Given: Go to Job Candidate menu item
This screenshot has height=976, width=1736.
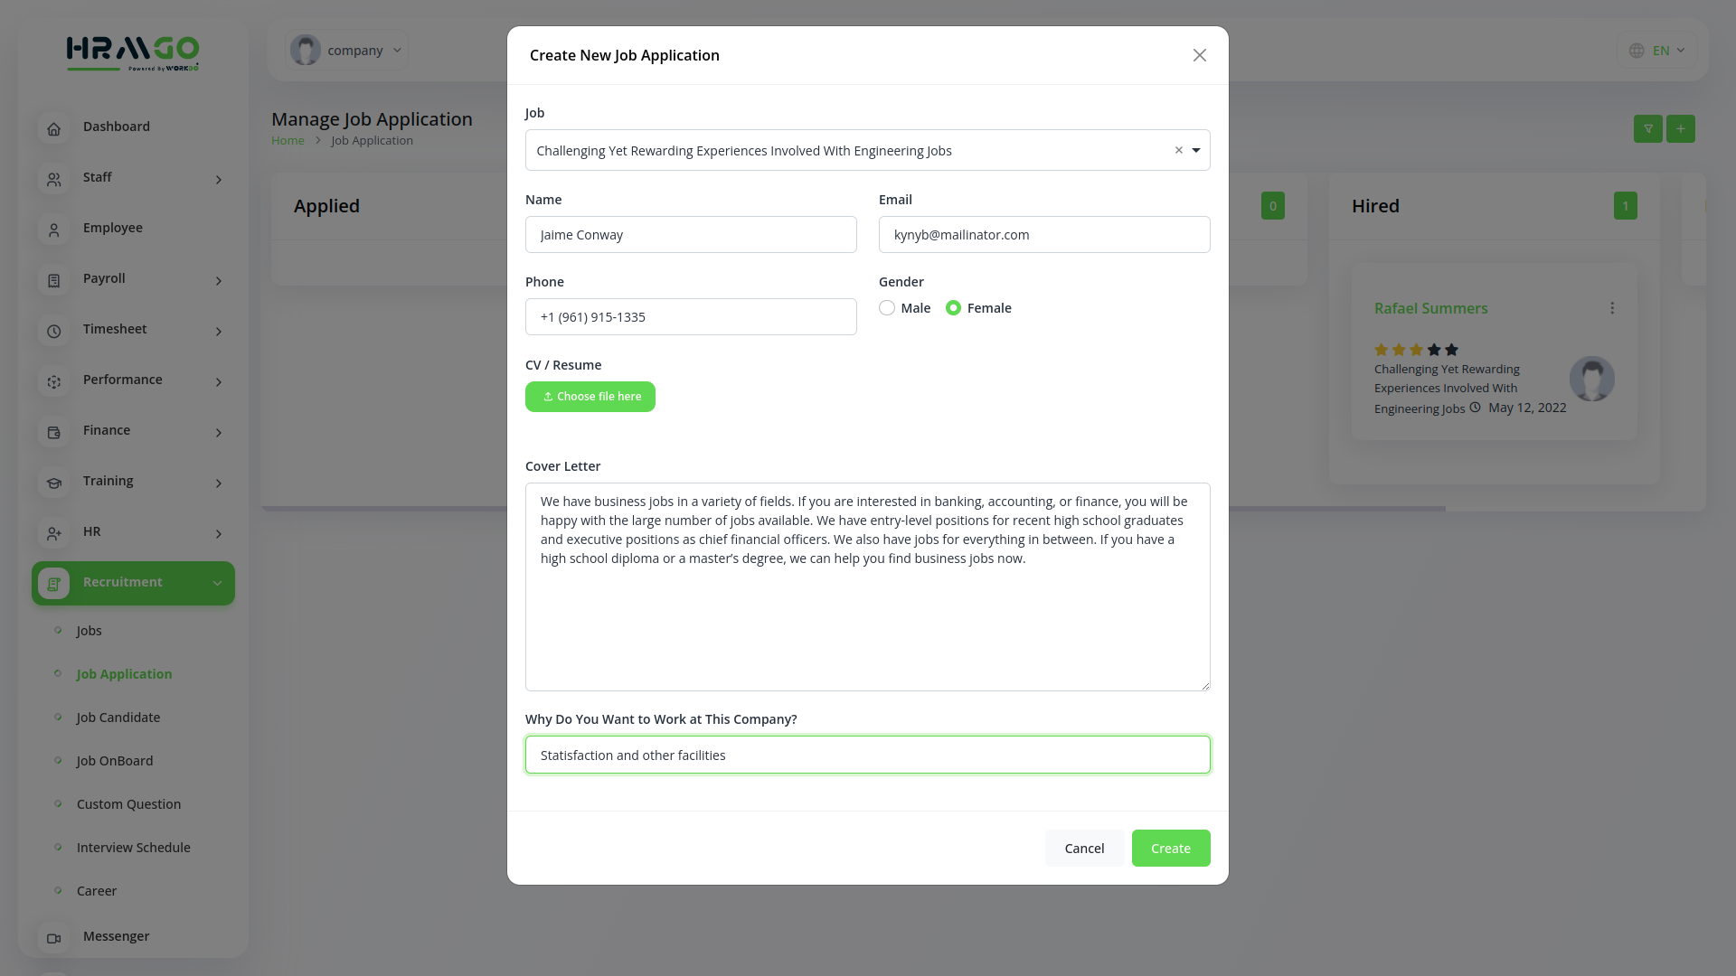Looking at the screenshot, I should 118,718.
